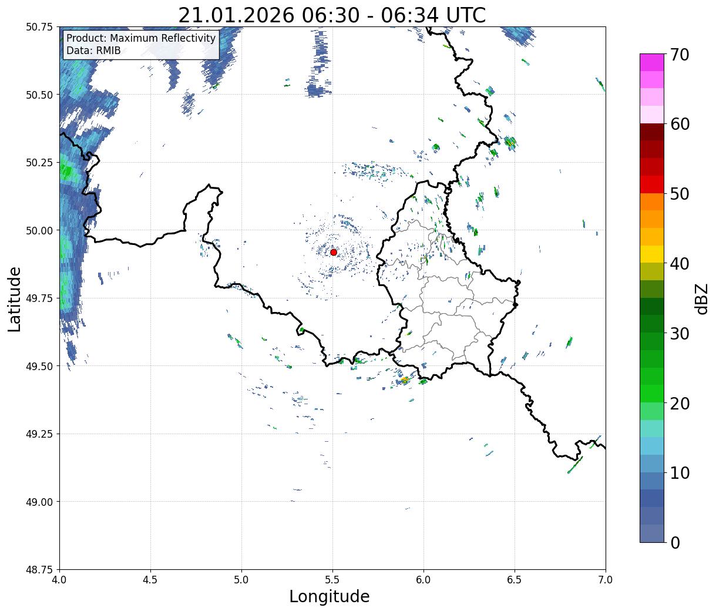Click the 'Longitude' axis label
Image resolution: width=716 pixels, height=611 pixels.
click(x=330, y=596)
